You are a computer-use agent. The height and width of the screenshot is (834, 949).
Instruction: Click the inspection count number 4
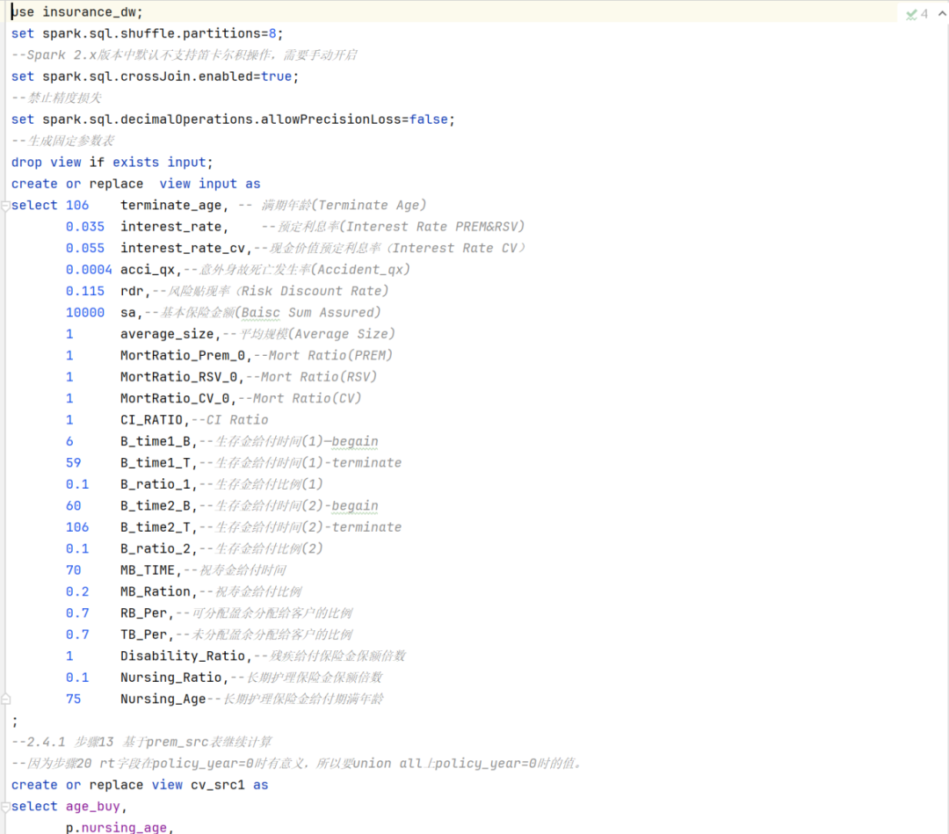(924, 14)
